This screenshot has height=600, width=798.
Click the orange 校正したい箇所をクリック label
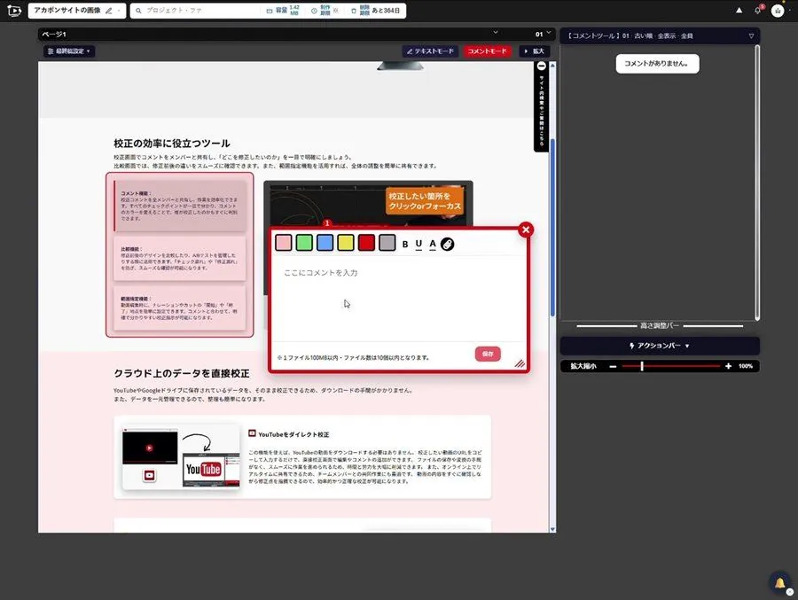425,201
